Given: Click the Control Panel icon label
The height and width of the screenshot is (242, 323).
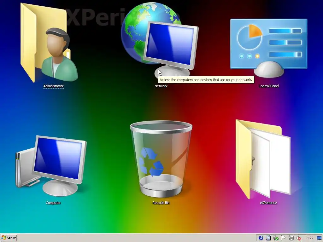Looking at the screenshot, I should [268, 86].
